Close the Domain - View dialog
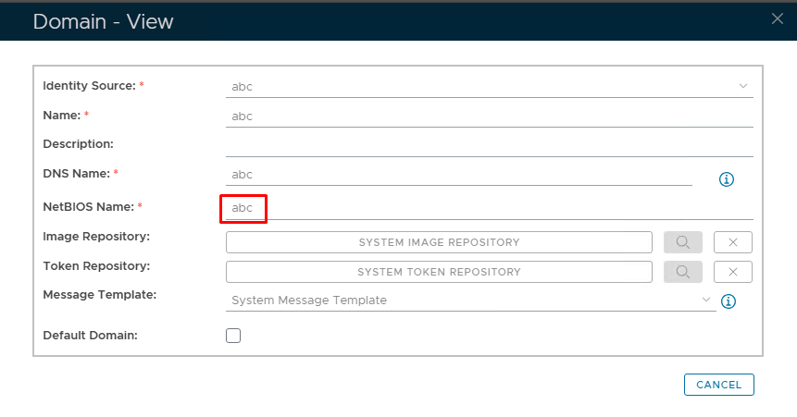797x417 pixels. tap(778, 18)
